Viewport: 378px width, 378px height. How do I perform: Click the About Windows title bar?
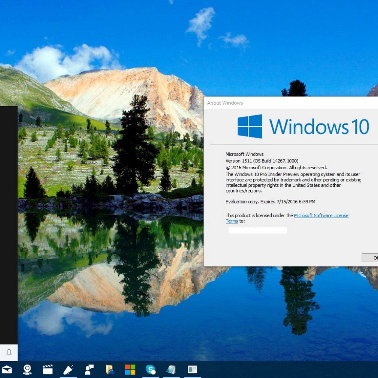[291, 103]
